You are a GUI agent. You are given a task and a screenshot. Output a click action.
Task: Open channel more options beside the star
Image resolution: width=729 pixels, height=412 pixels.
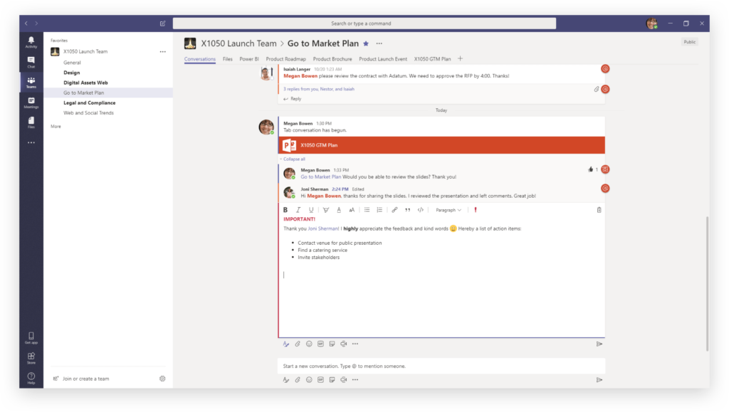point(379,43)
